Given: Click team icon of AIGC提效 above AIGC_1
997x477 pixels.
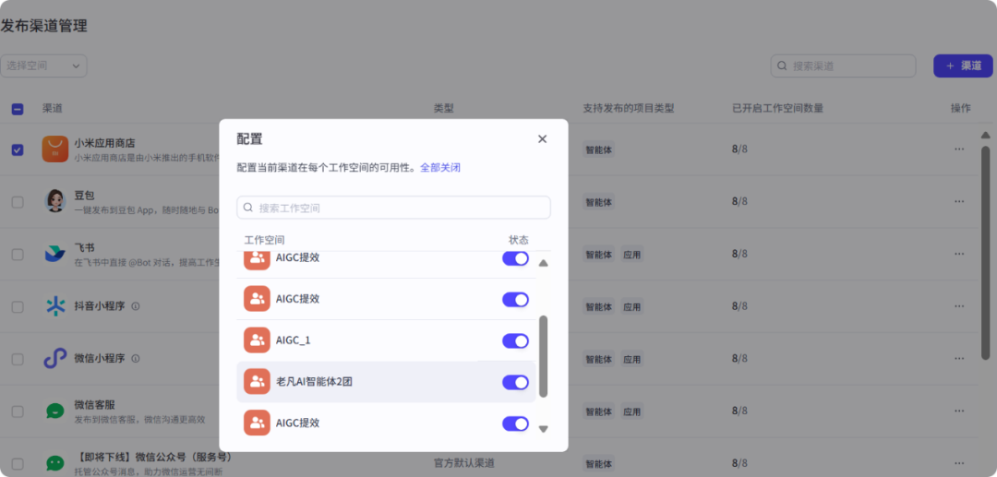Looking at the screenshot, I should [257, 299].
